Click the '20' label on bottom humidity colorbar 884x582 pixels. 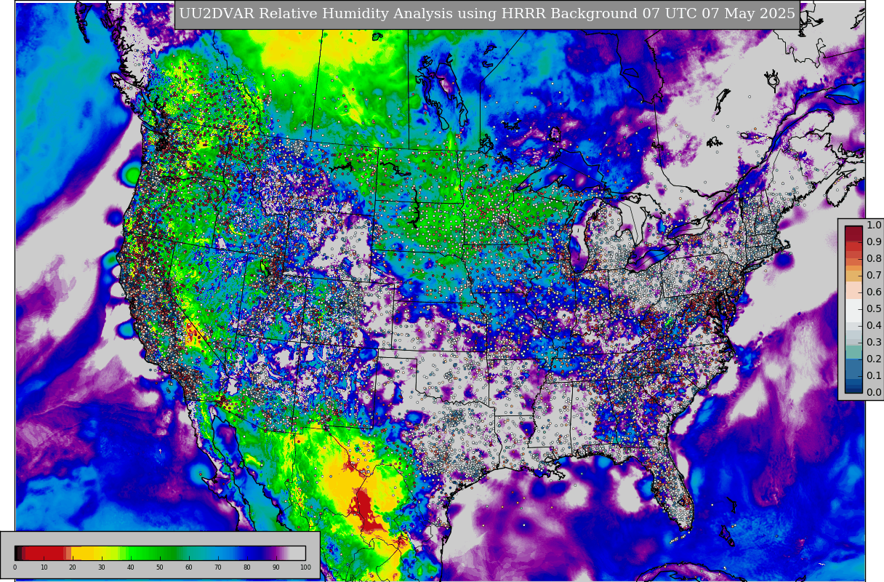coord(73,567)
